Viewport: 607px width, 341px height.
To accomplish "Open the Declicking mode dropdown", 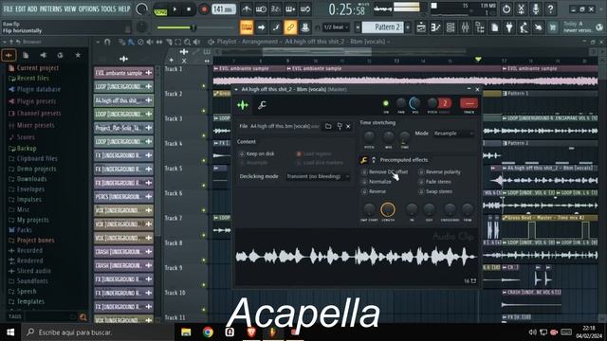I will (318, 176).
